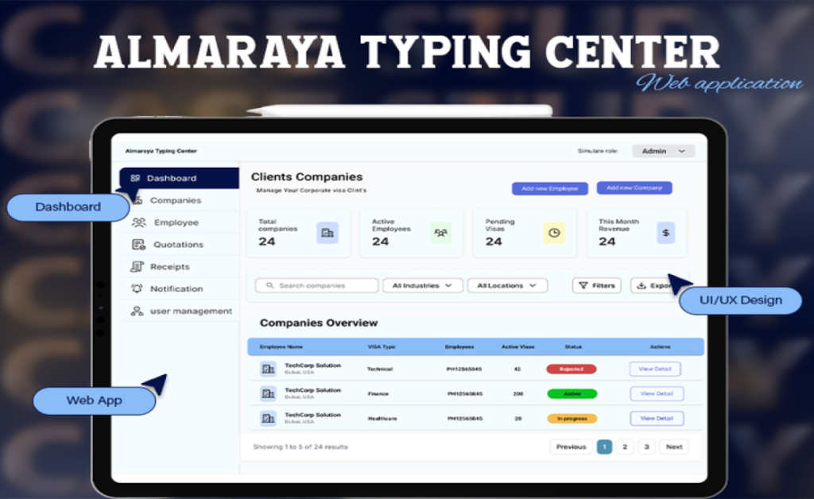The height and width of the screenshot is (499, 814).
Task: Expand the All Locations dropdown
Action: (x=507, y=285)
